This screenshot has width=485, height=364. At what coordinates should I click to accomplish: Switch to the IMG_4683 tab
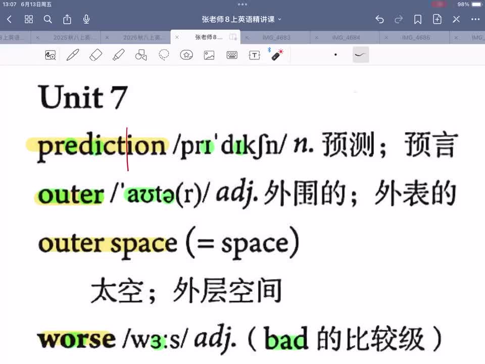coord(276,37)
